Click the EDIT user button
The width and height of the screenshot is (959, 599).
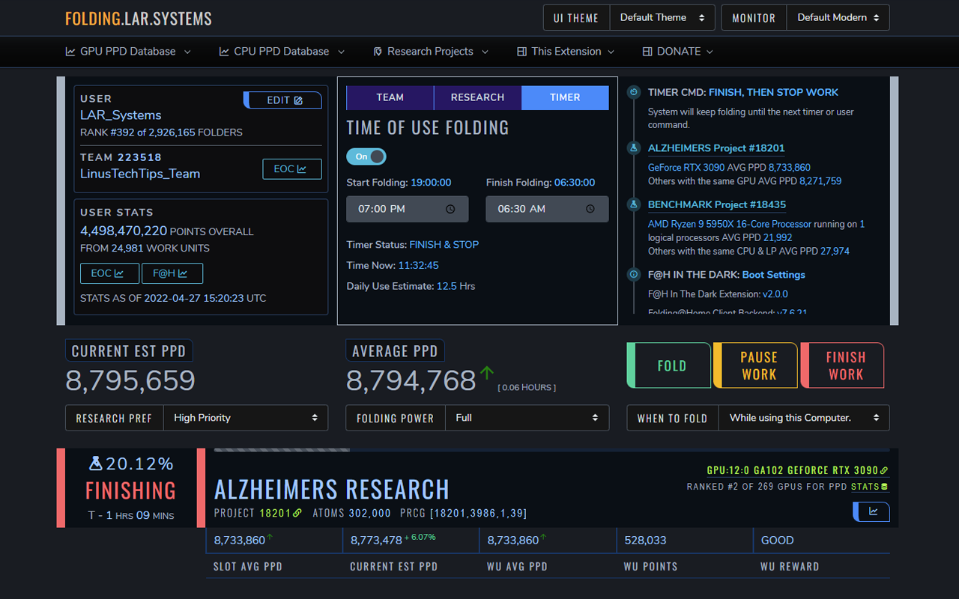285,100
